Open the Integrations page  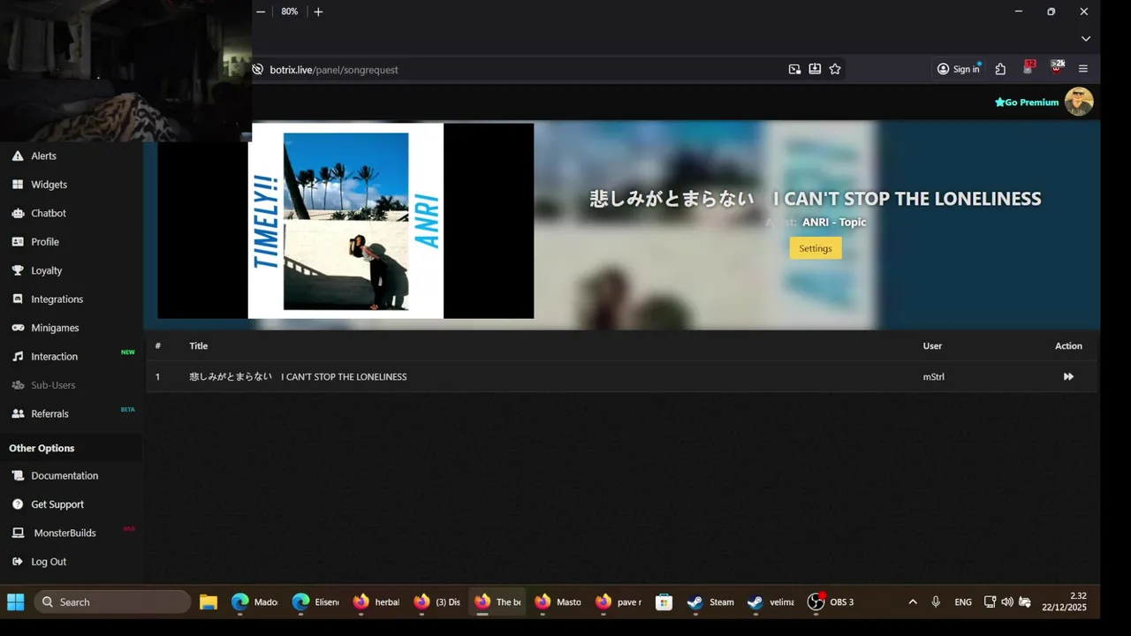click(x=57, y=299)
